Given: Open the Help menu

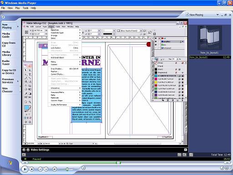Looking at the screenshot, I should point(33,8).
